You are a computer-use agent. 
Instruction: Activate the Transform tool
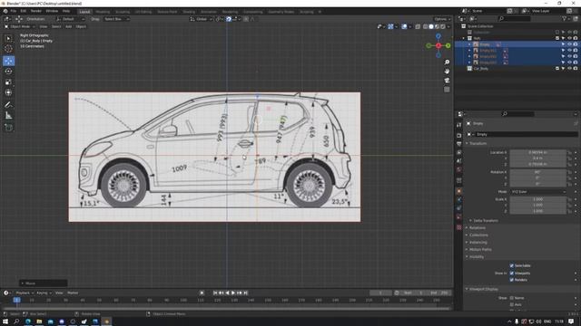8,92
